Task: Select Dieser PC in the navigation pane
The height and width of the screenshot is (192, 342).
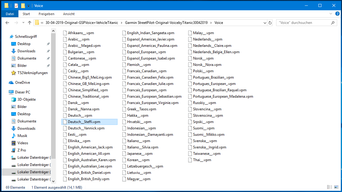Action: click(22, 92)
